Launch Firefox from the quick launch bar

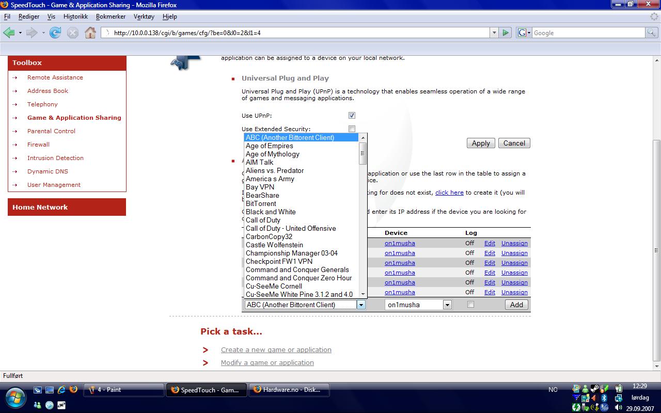click(x=73, y=390)
